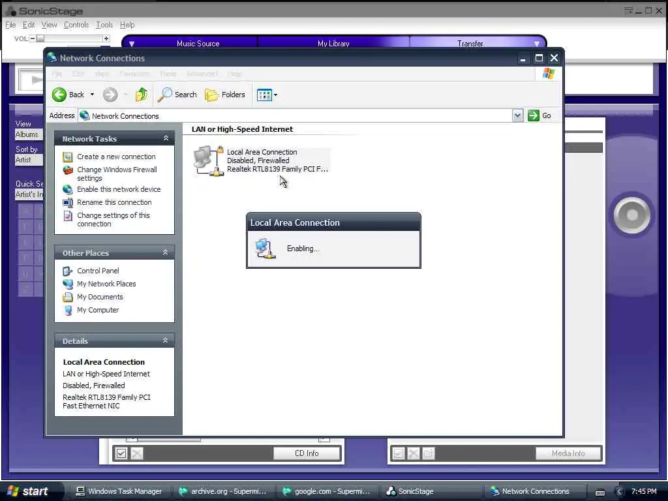668x501 pixels.
Task: Open SonicStage Help menu
Action: (127, 25)
